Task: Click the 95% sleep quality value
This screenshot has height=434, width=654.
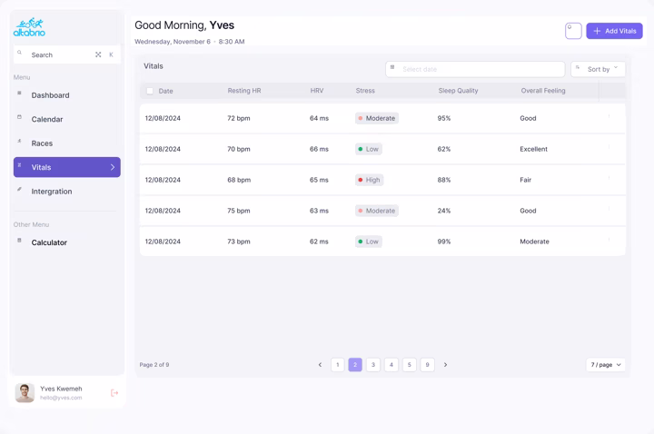Action: (x=444, y=118)
